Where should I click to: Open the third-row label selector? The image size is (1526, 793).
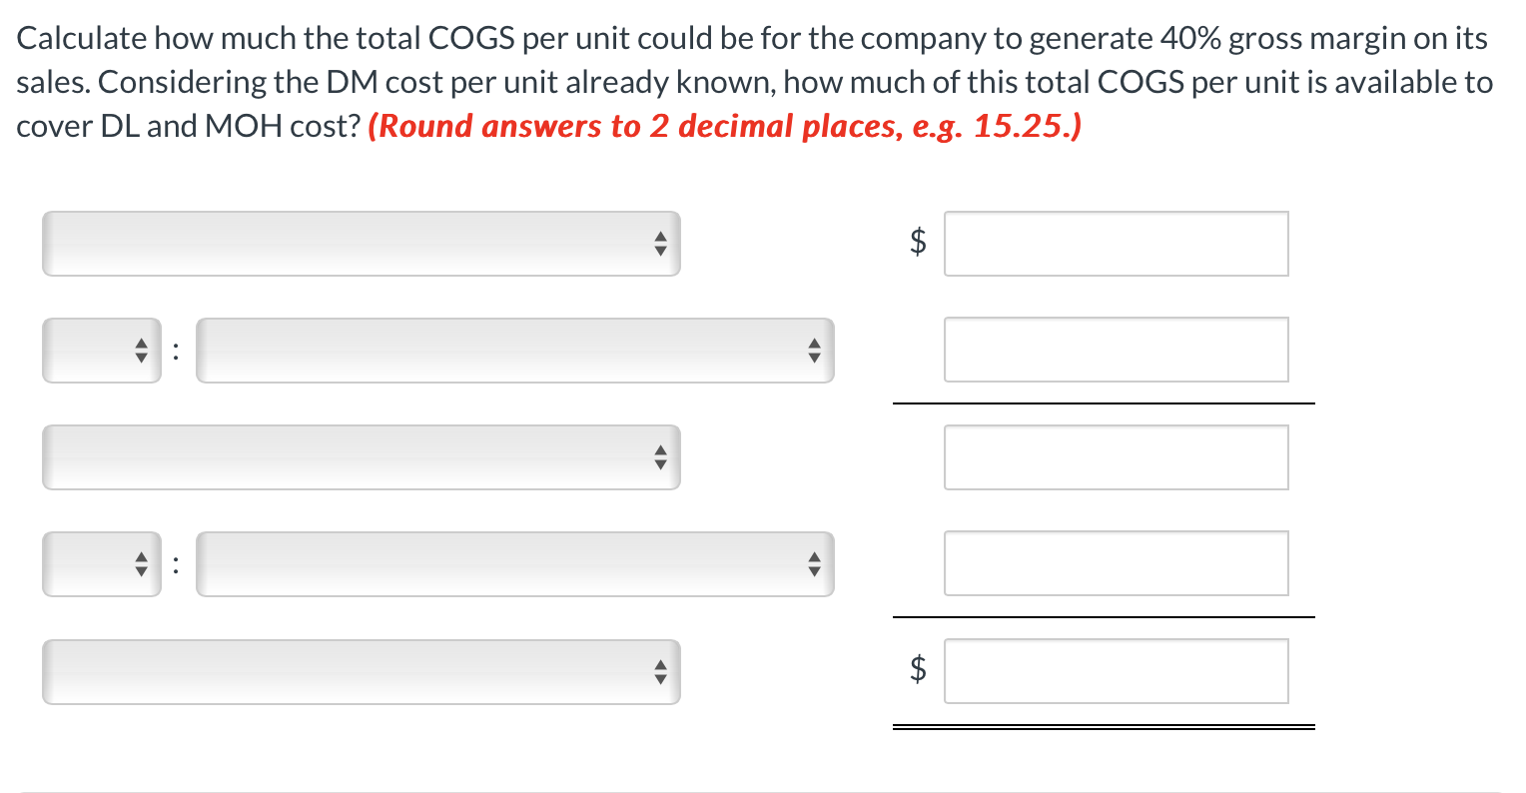click(360, 456)
